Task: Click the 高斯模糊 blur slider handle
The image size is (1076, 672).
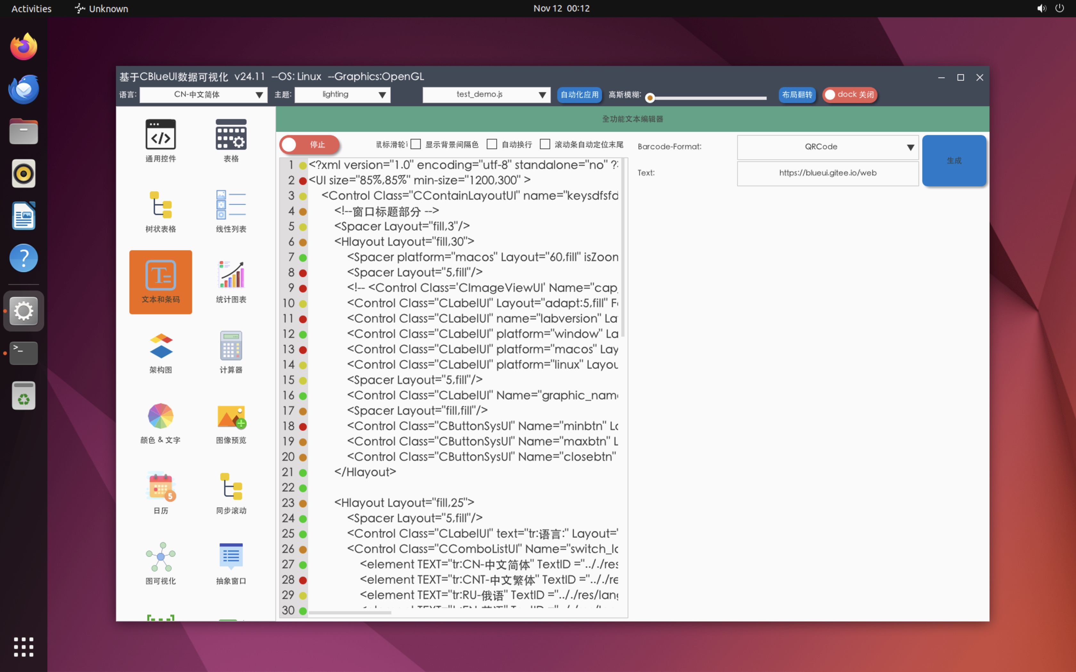Action: [x=649, y=98]
